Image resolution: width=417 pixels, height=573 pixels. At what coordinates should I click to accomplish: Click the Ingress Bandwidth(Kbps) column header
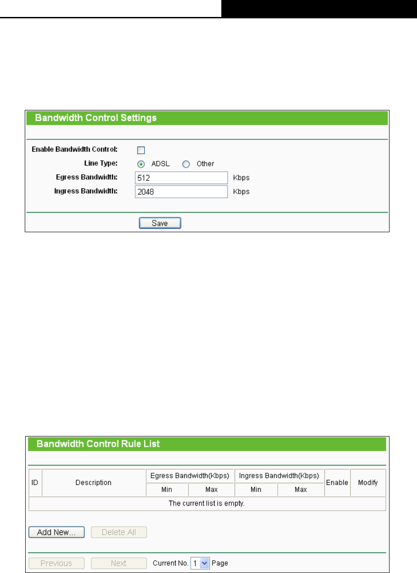coord(279,476)
